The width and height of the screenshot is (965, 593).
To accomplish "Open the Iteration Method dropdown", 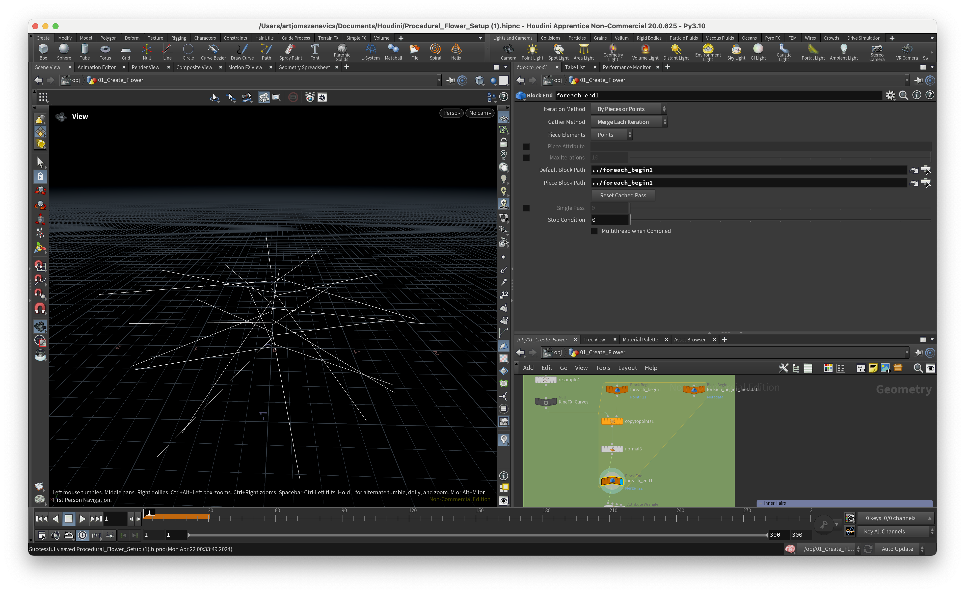I will pyautogui.click(x=629, y=109).
